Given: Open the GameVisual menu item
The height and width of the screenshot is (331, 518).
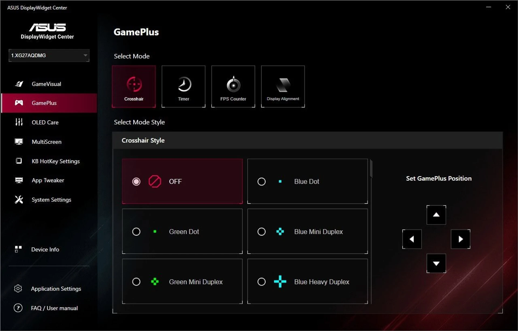Looking at the screenshot, I should point(49,84).
